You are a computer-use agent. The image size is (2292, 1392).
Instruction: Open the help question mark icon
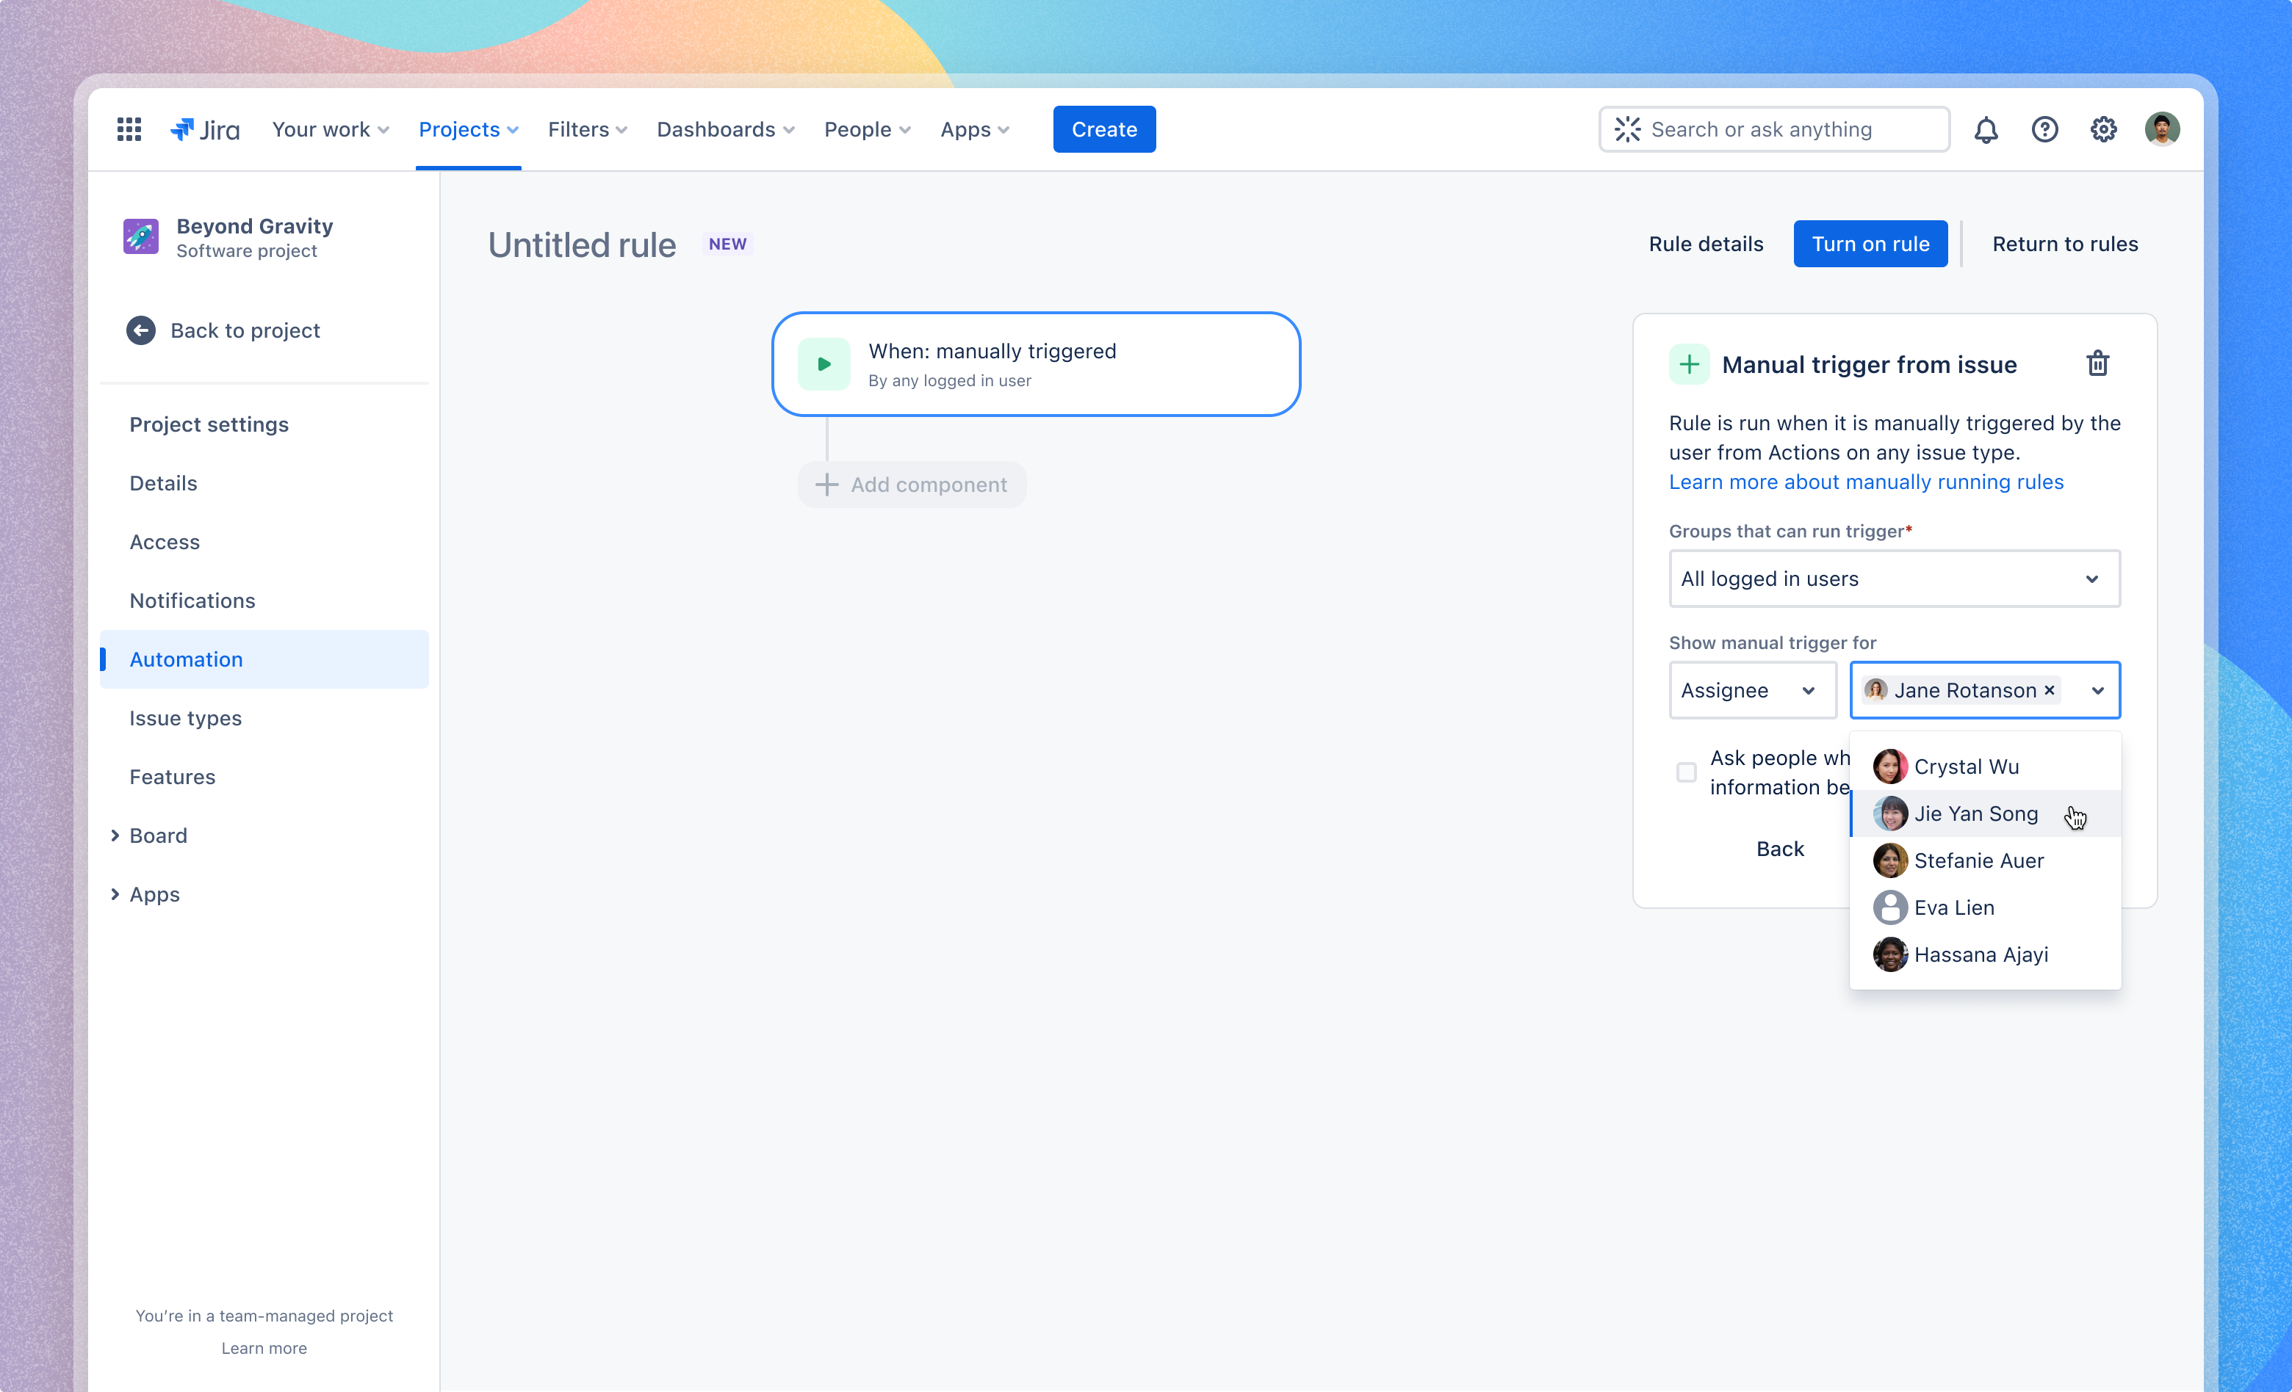pos(2044,129)
